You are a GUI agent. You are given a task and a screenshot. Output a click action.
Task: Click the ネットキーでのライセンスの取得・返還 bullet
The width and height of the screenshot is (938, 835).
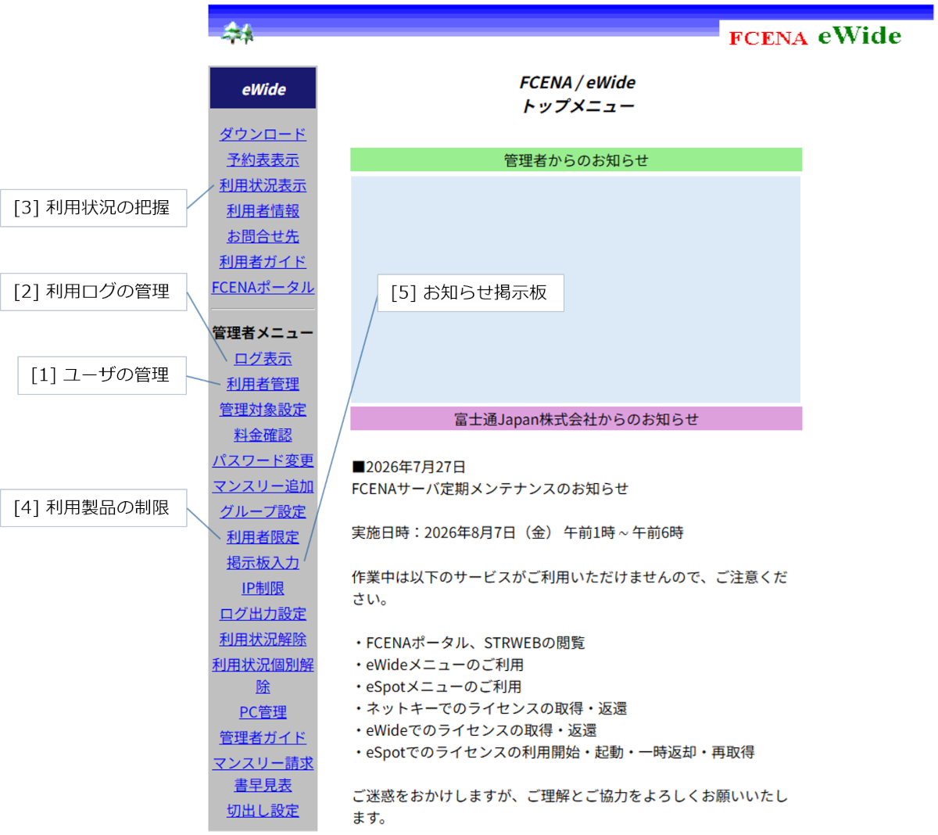489,708
